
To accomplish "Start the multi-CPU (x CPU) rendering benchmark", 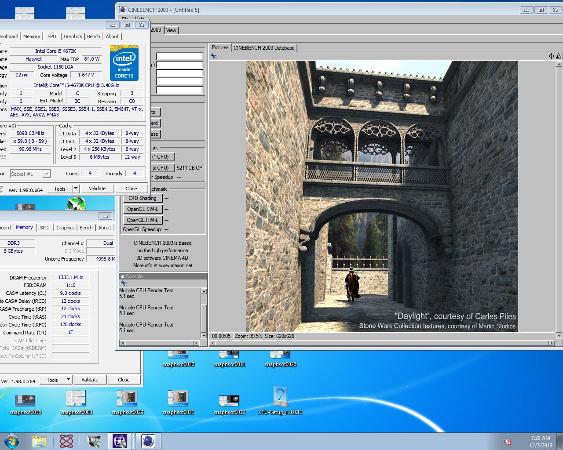I will [x=162, y=167].
